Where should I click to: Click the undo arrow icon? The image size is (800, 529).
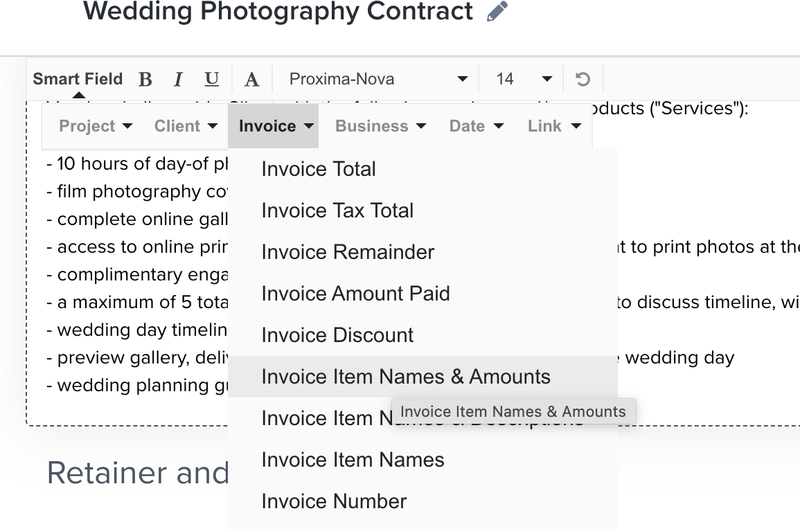click(583, 79)
